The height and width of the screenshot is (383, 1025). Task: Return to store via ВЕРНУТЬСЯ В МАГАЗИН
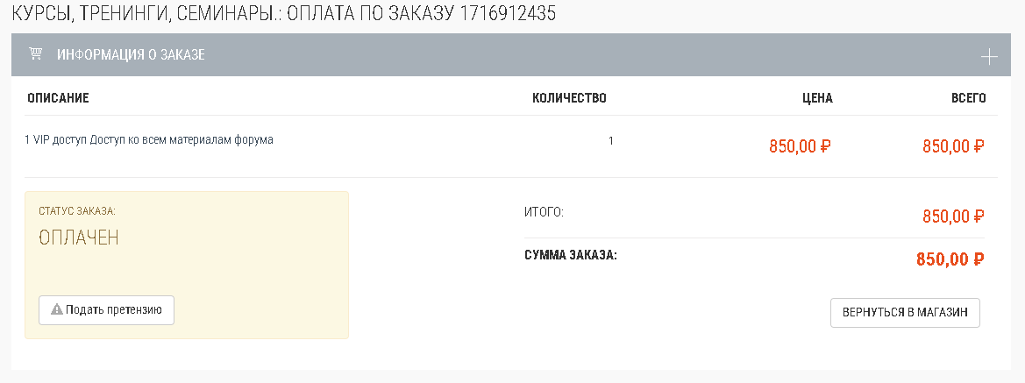(905, 312)
